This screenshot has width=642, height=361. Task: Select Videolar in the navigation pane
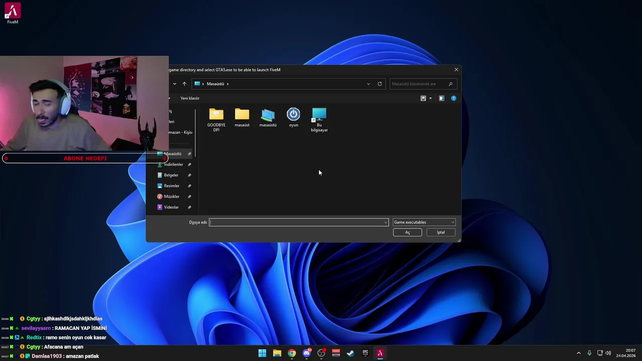coord(170,207)
